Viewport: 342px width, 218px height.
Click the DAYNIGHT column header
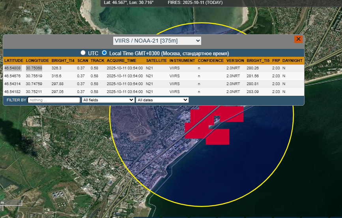tap(292, 61)
